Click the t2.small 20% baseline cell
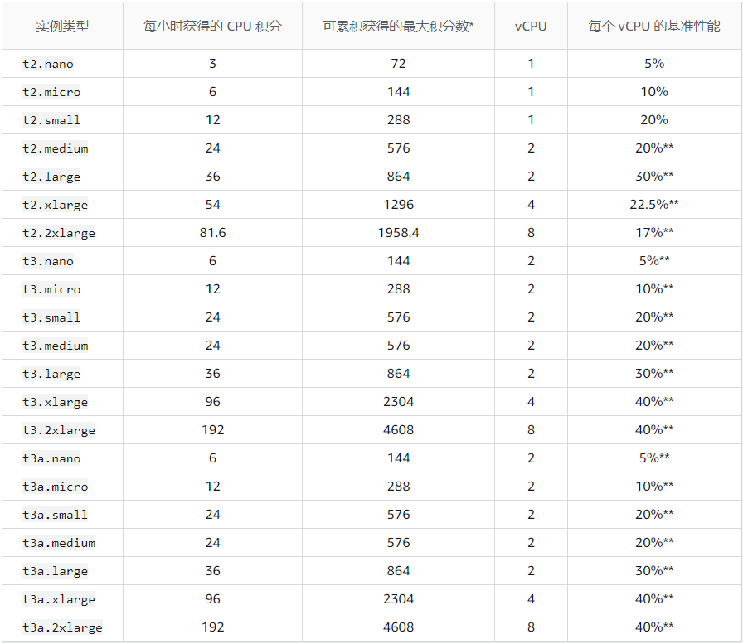Screen dimensions: 743x644 point(654,120)
